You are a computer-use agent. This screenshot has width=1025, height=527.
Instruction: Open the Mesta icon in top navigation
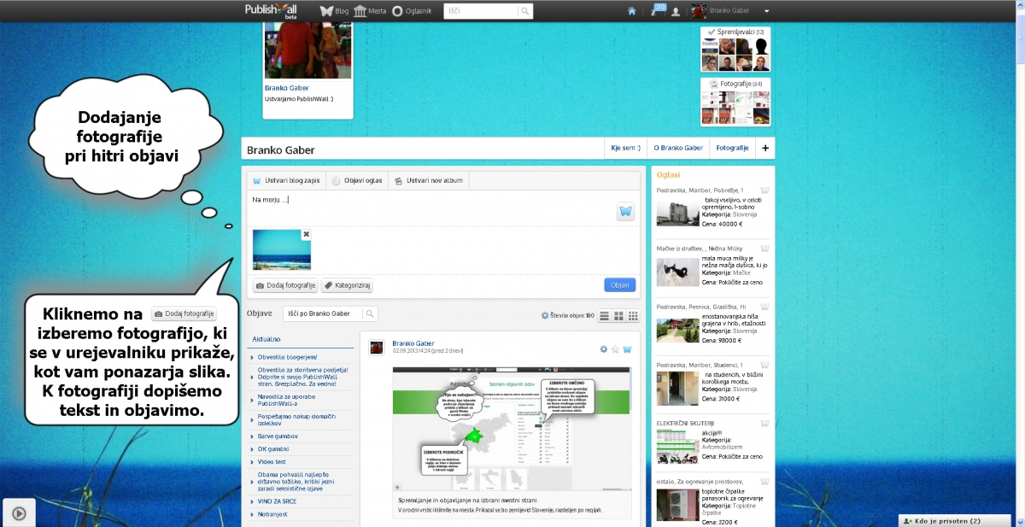click(370, 11)
